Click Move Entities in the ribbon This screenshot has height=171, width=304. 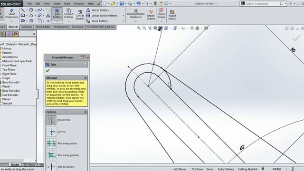(x=97, y=21)
